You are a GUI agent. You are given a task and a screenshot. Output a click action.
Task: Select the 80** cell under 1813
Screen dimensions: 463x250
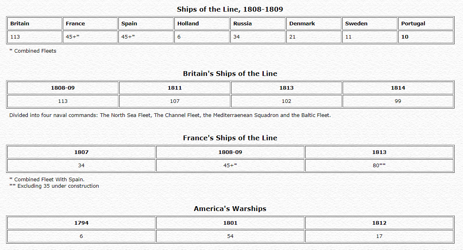coord(379,165)
